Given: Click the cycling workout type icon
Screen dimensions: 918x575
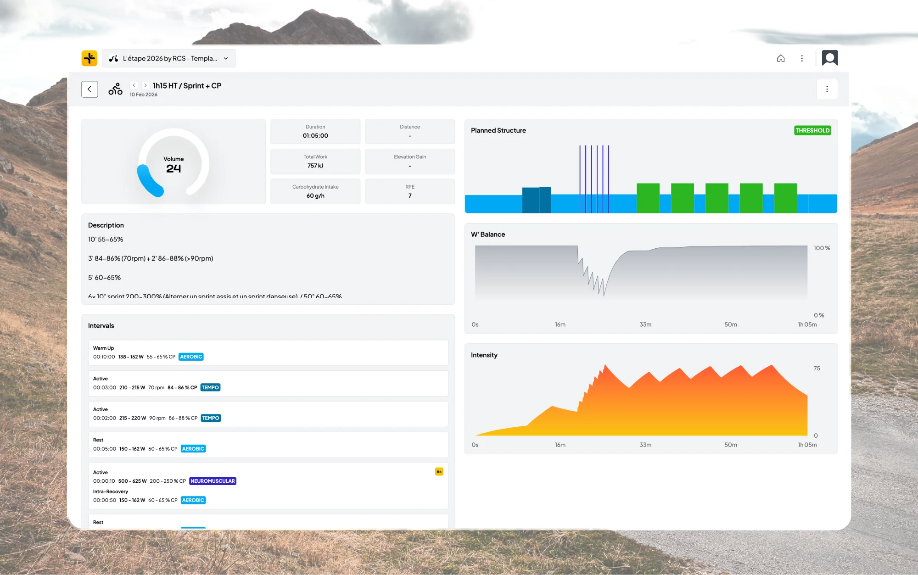Looking at the screenshot, I should [115, 89].
